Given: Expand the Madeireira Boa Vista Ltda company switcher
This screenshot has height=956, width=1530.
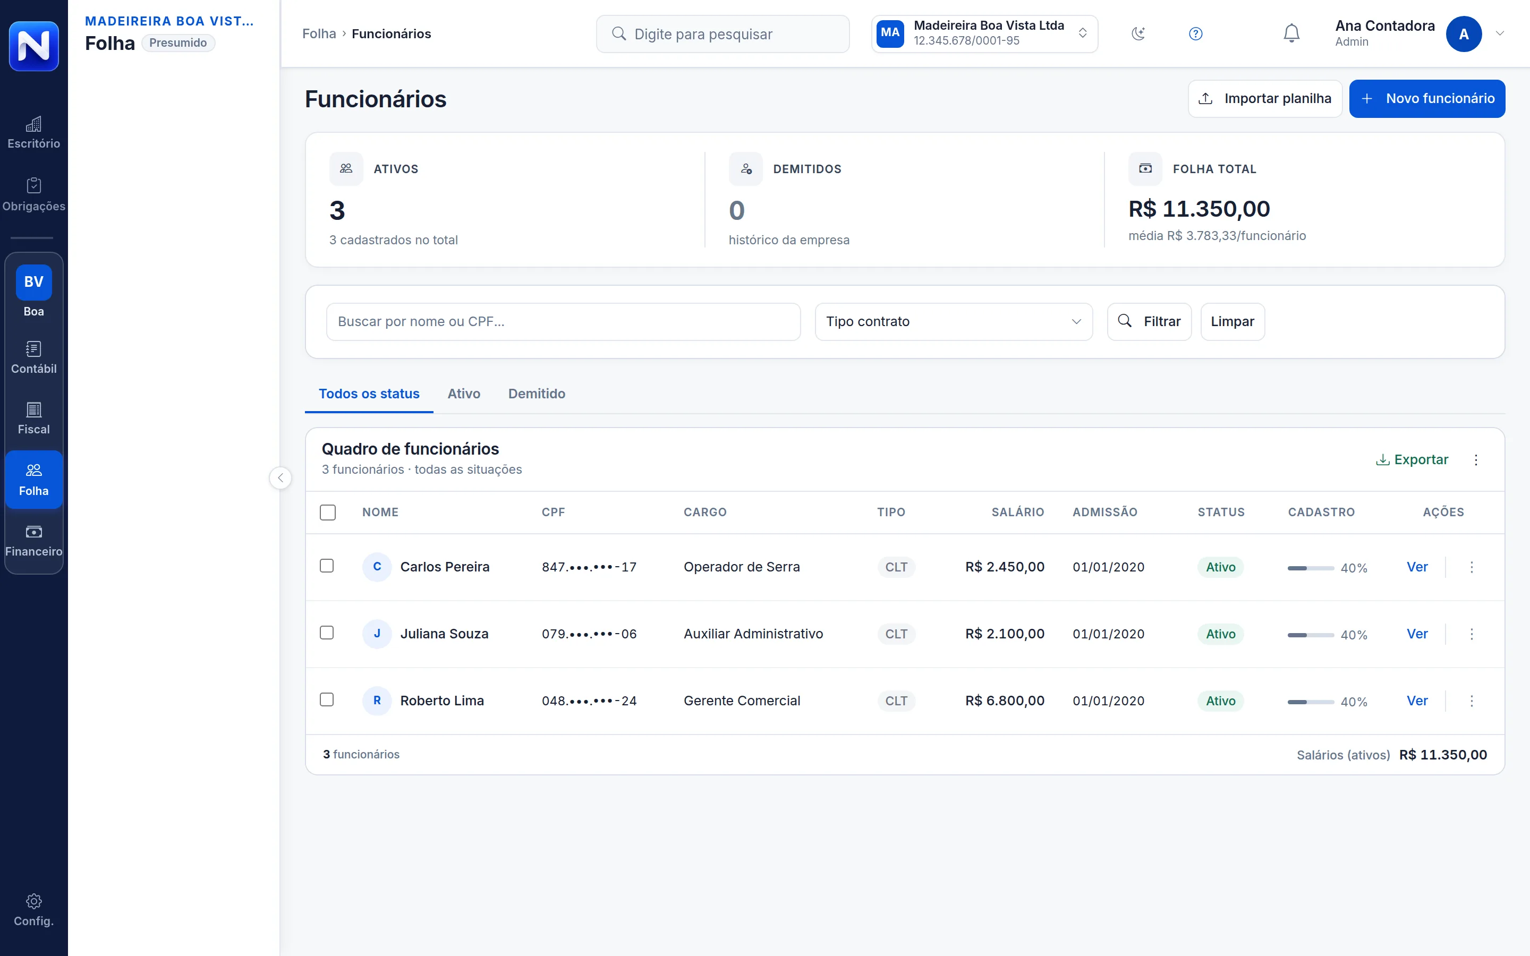Looking at the screenshot, I should pos(984,33).
